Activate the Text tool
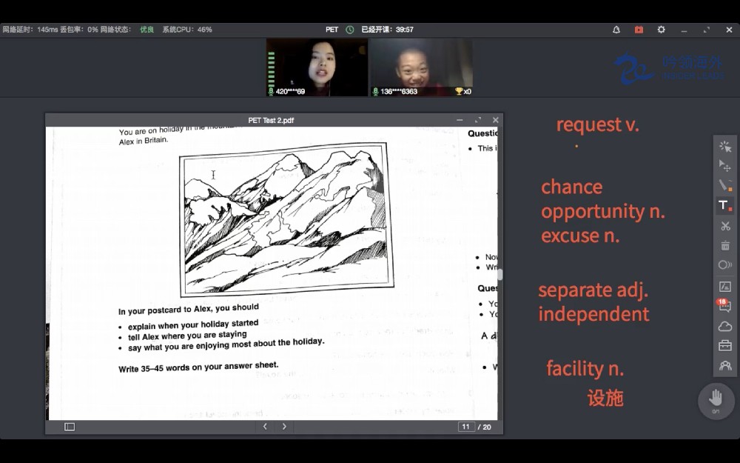This screenshot has height=463, width=740. tap(724, 205)
